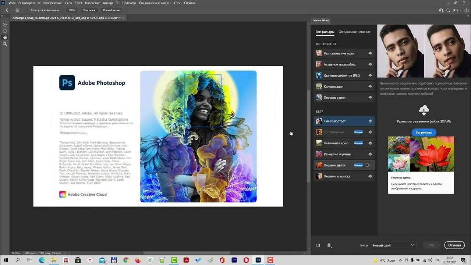Open Adobe Acrobat from the taskbar
The width and height of the screenshot is (471, 265).
[186, 260]
